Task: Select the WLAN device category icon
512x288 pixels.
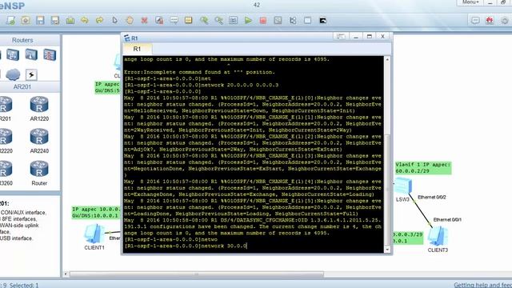Action: 32,54
